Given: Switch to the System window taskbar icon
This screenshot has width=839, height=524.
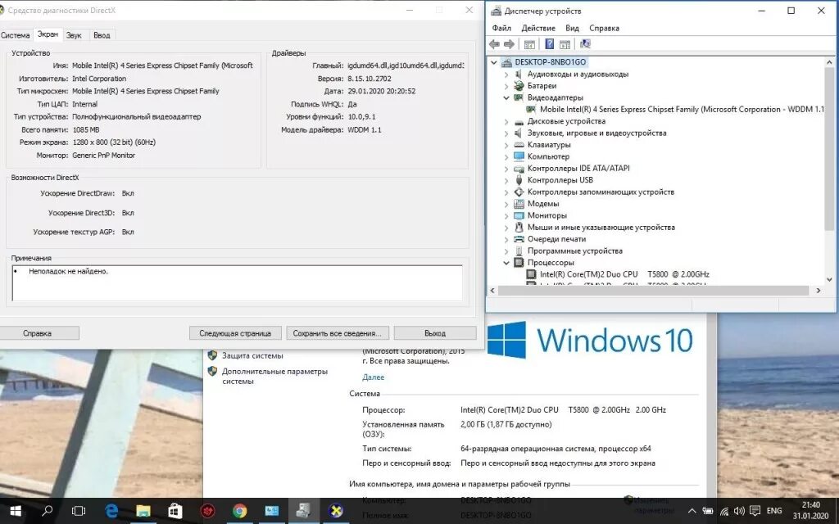Looking at the screenshot, I should (x=272, y=511).
